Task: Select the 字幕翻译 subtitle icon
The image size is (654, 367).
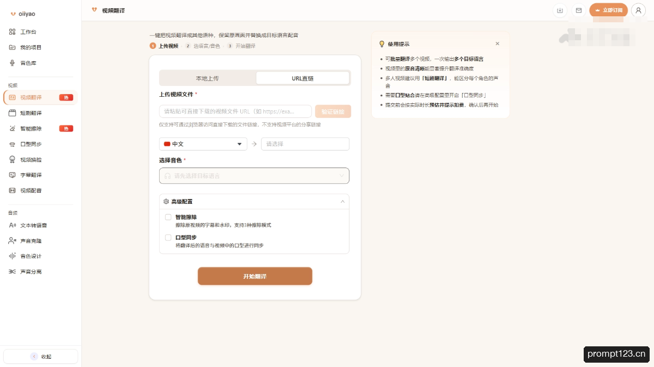Action: click(x=13, y=175)
